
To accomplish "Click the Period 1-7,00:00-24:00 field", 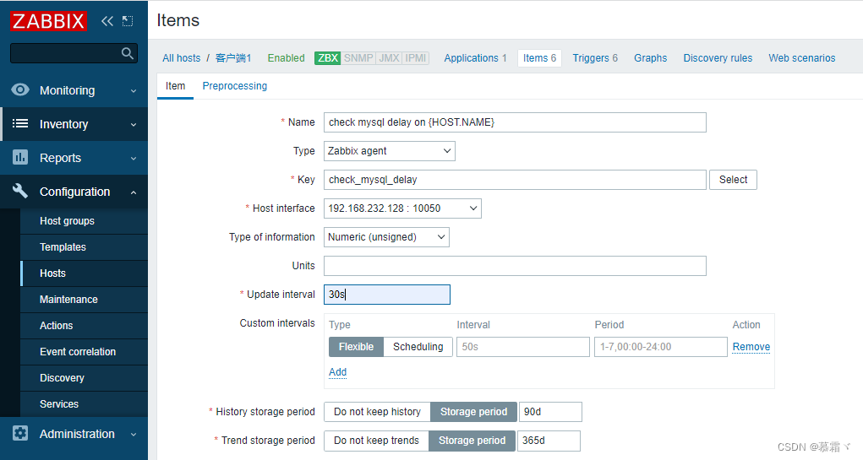I will [660, 347].
